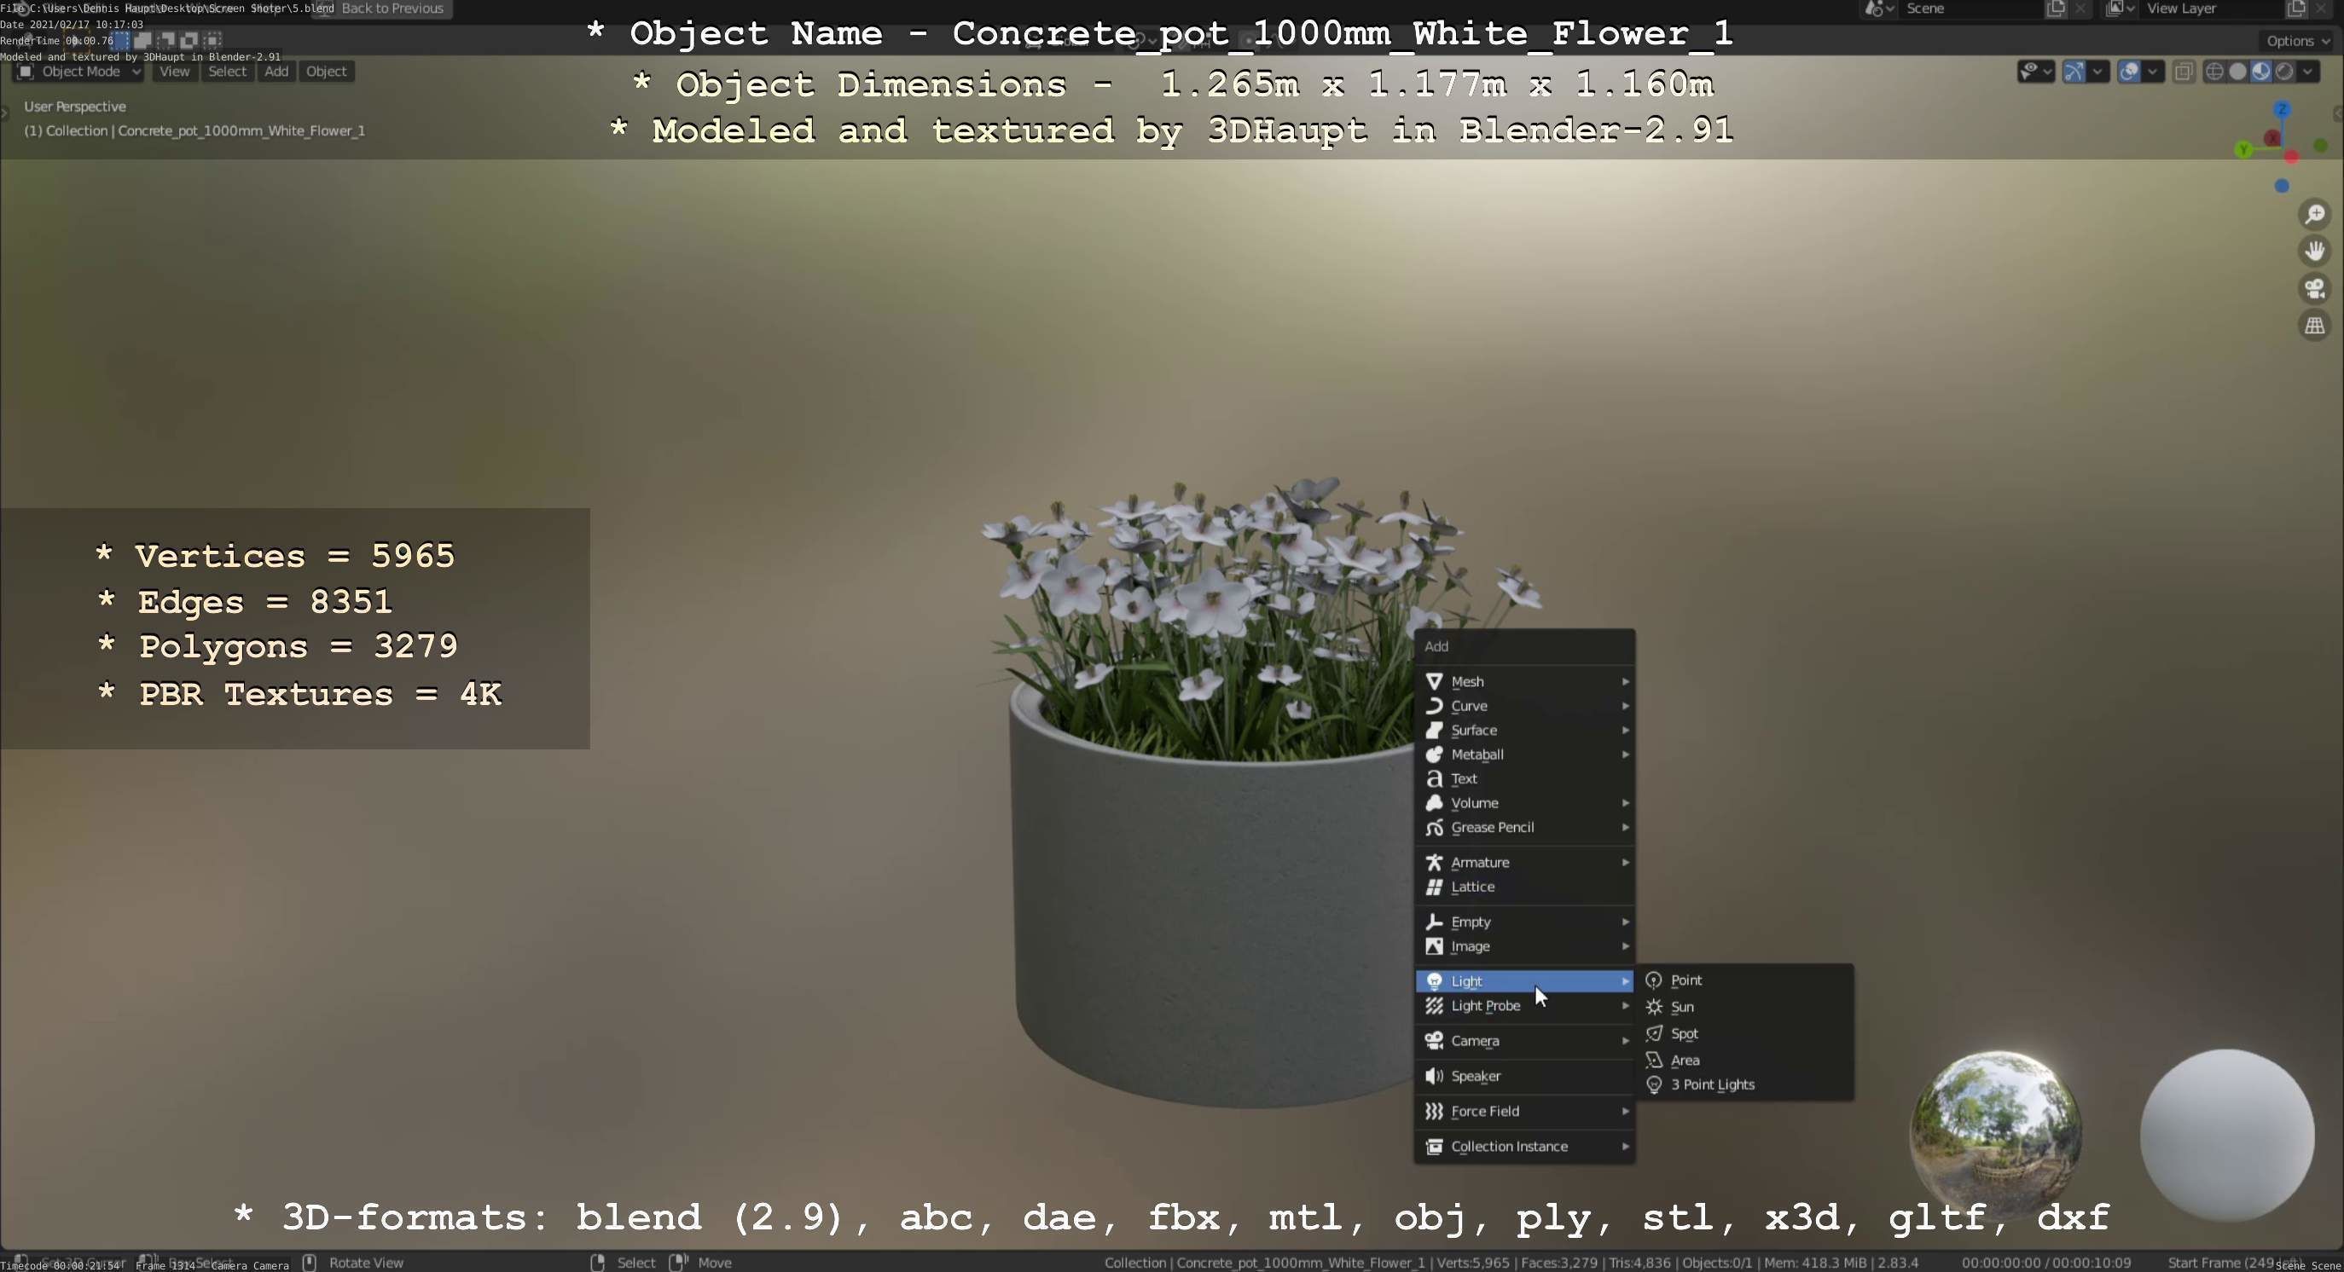This screenshot has height=1272, width=2344.
Task: Open the Select menu in viewport header
Action: (227, 72)
